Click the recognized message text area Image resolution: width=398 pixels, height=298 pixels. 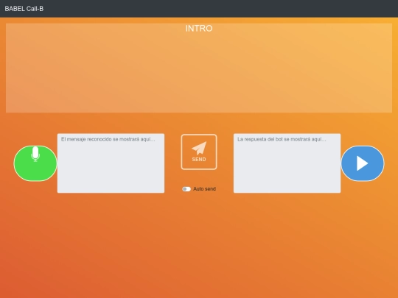111,163
